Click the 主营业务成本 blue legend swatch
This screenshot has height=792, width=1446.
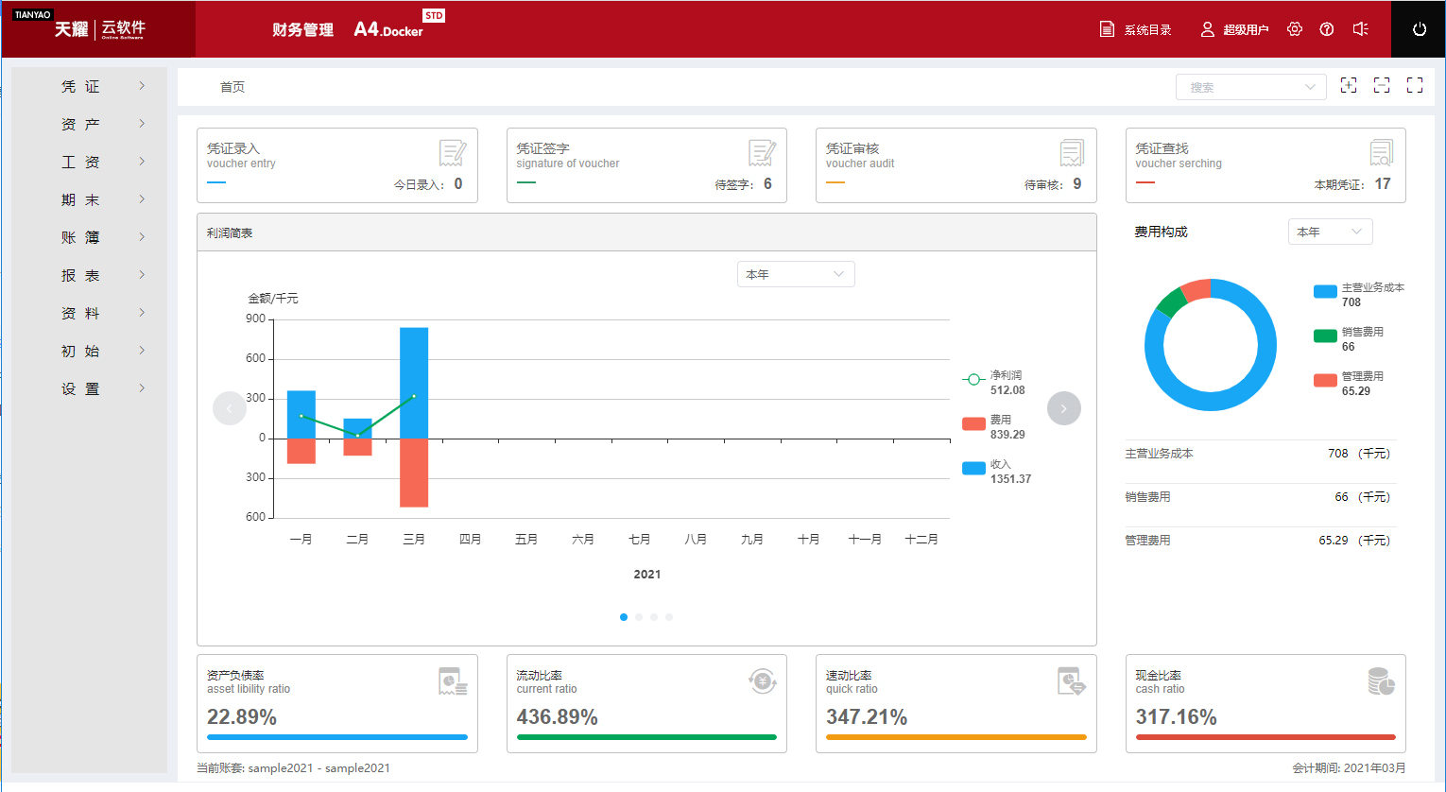click(x=1325, y=291)
